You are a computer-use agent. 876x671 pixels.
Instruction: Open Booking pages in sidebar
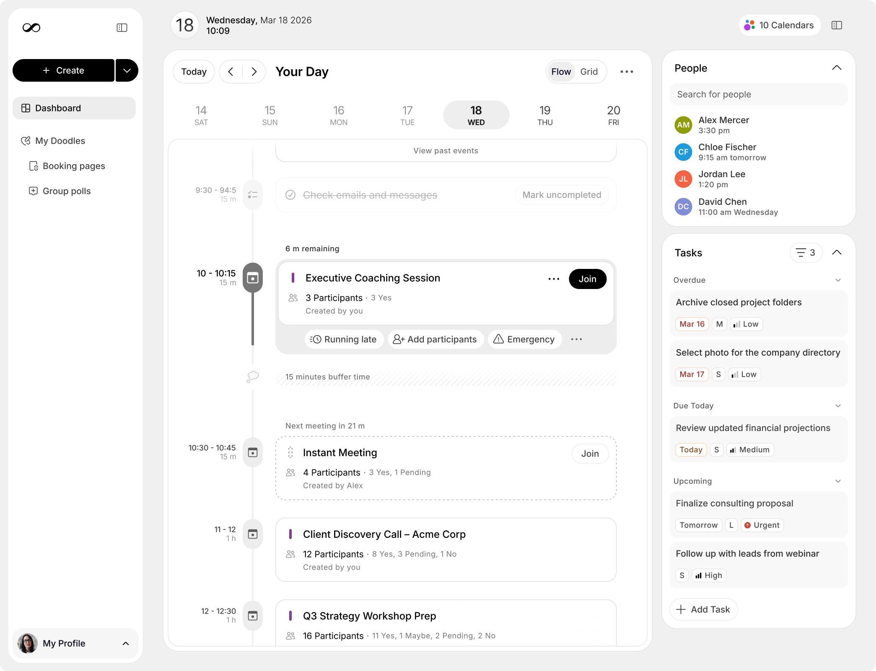tap(74, 166)
